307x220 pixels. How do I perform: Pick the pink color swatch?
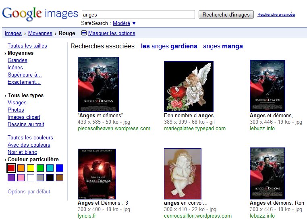(21, 178)
